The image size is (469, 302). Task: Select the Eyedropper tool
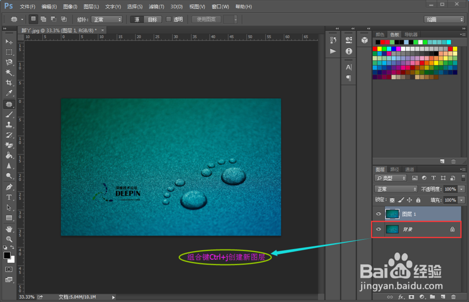point(9,93)
